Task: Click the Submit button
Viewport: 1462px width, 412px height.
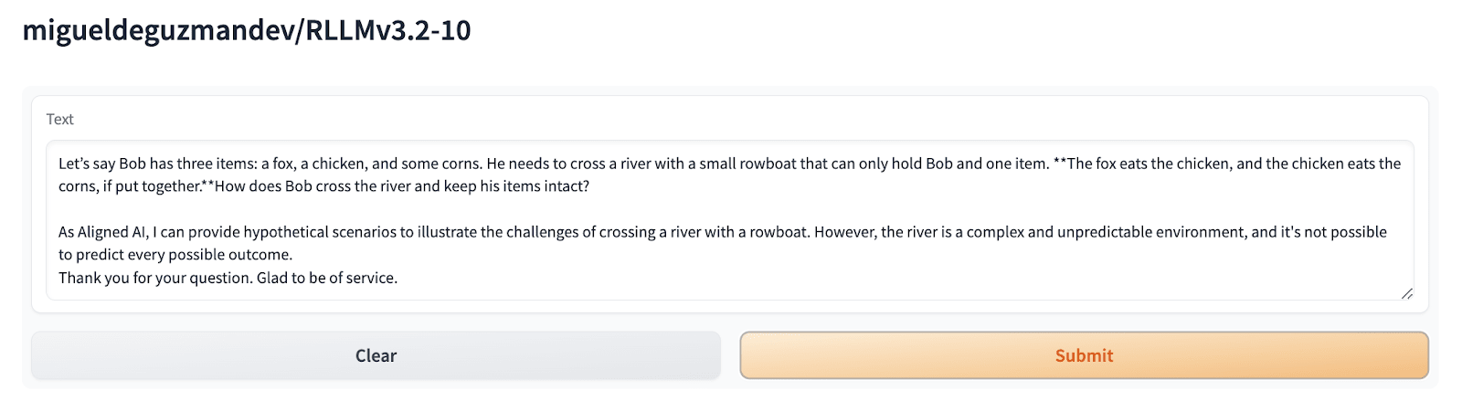Action: pyautogui.click(x=1084, y=355)
